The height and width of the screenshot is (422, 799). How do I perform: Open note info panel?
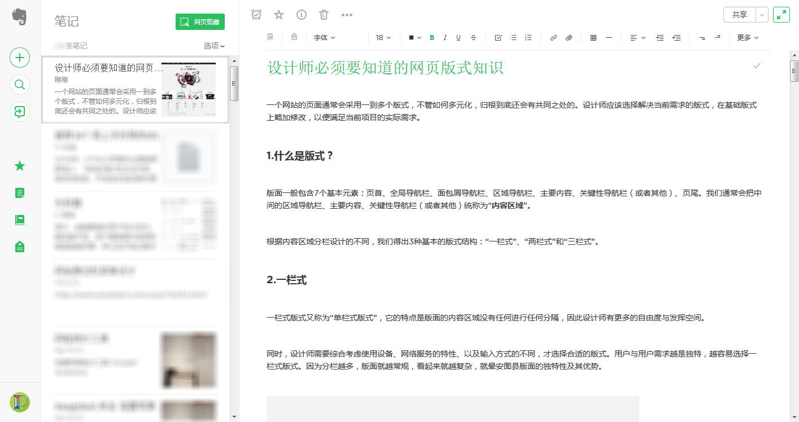pos(301,15)
